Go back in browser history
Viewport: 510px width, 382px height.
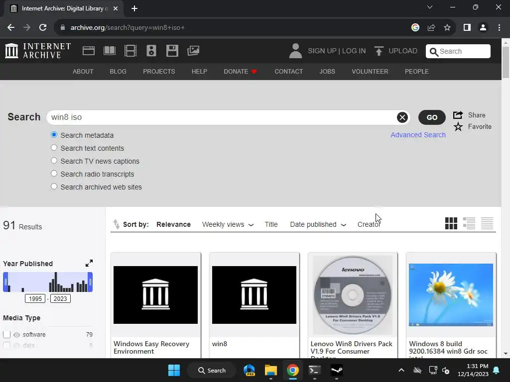[x=11, y=28]
